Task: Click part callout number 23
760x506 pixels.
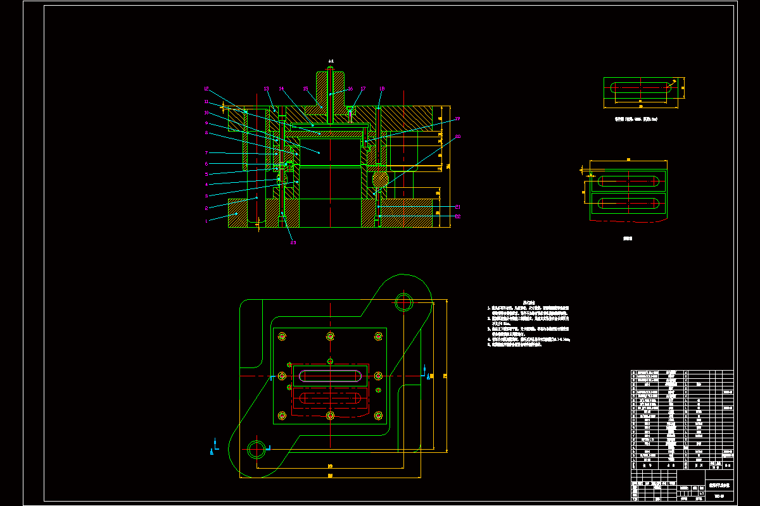Action: pos(293,242)
